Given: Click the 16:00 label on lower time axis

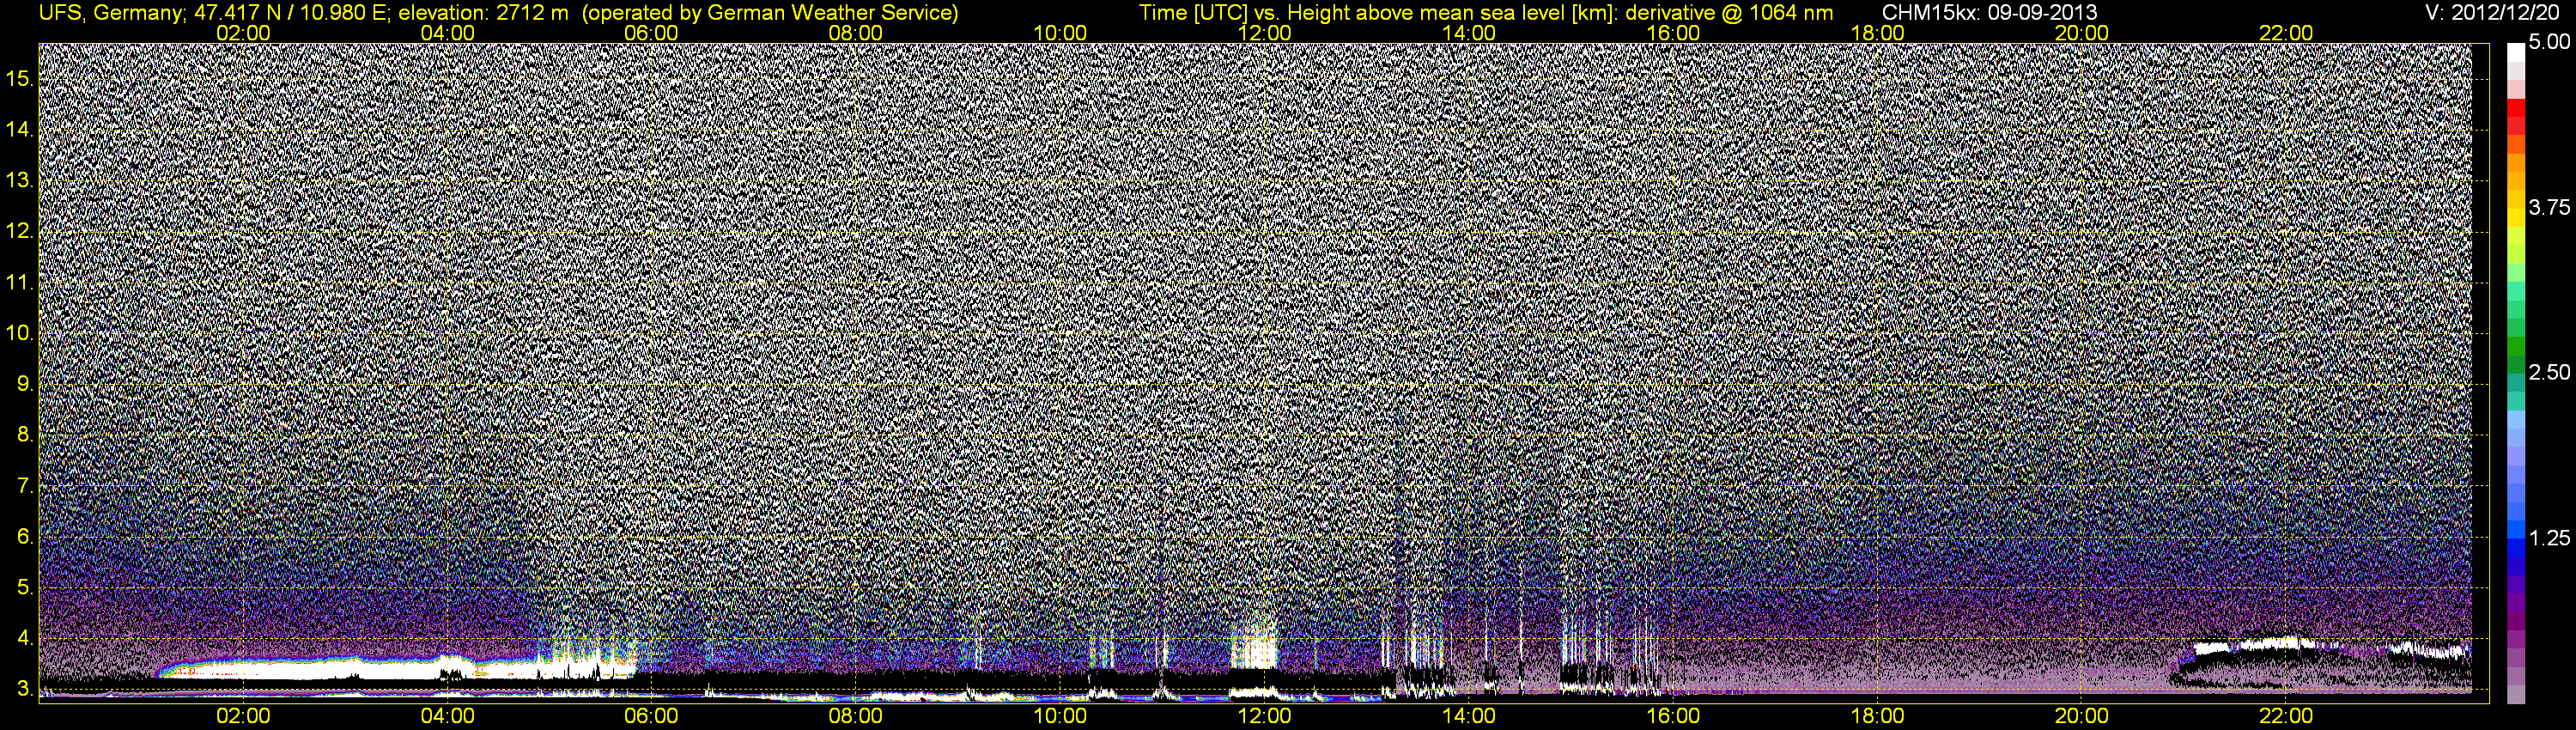Looking at the screenshot, I should pos(1673,716).
